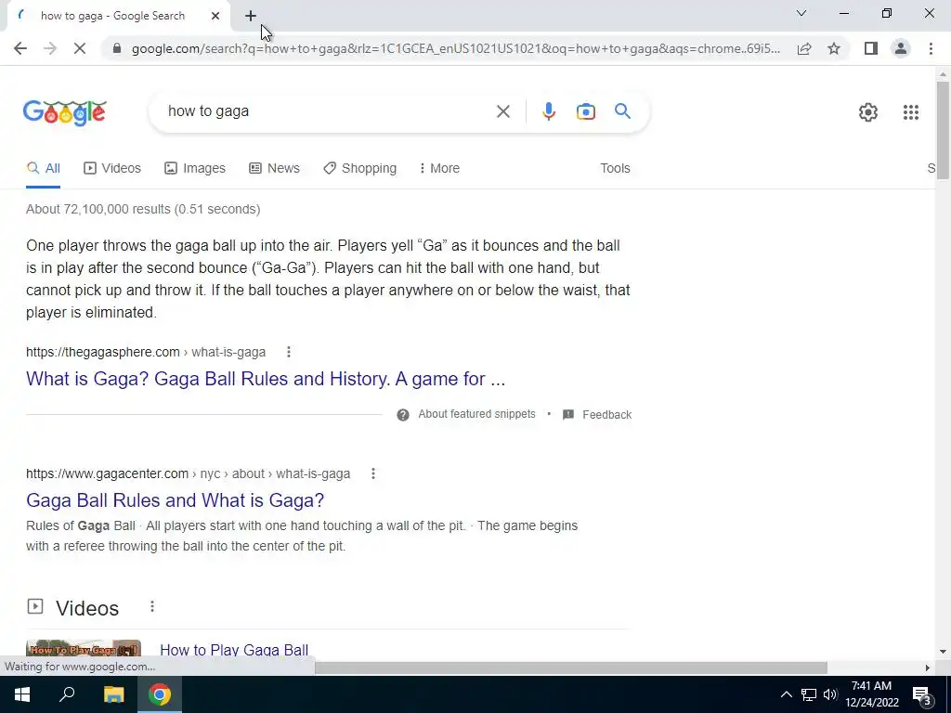Bookmark this page with the star icon
This screenshot has width=951, height=713.
[834, 48]
